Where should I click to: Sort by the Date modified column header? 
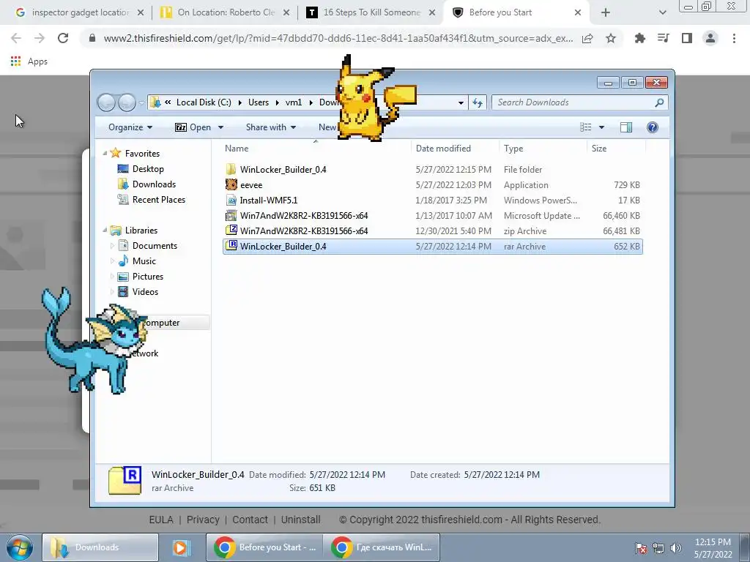(443, 148)
